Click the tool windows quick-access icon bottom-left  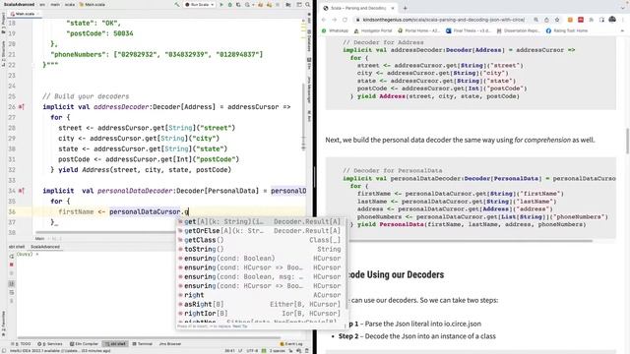(4, 350)
